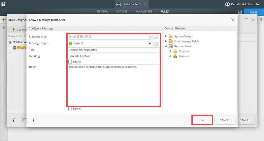Maximize the Rule Designer window
This screenshot has height=141, width=264.
click(246, 20)
